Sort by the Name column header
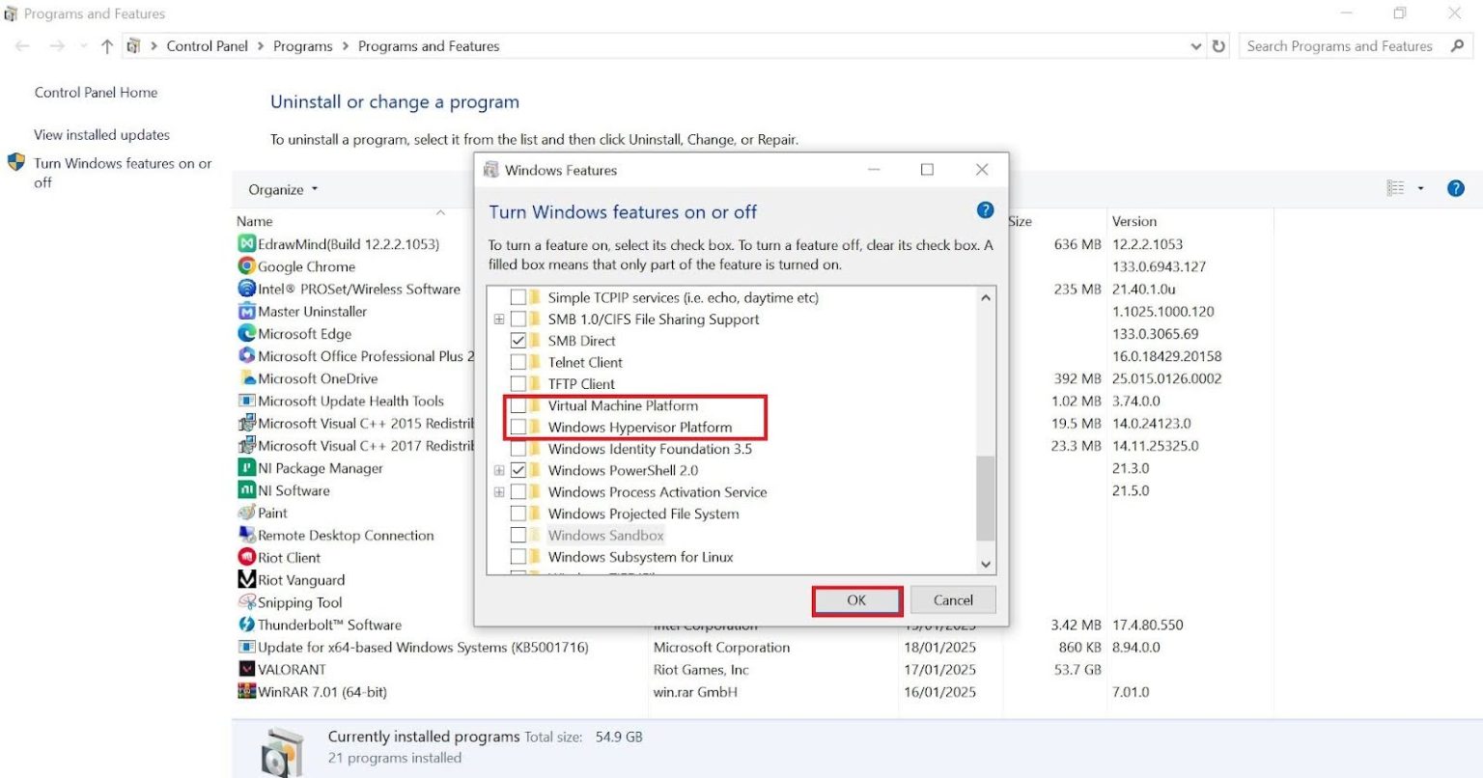Viewport: 1483px width, 778px height. (x=255, y=221)
